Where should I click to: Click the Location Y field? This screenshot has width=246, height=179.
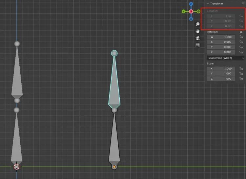(x=221, y=21)
